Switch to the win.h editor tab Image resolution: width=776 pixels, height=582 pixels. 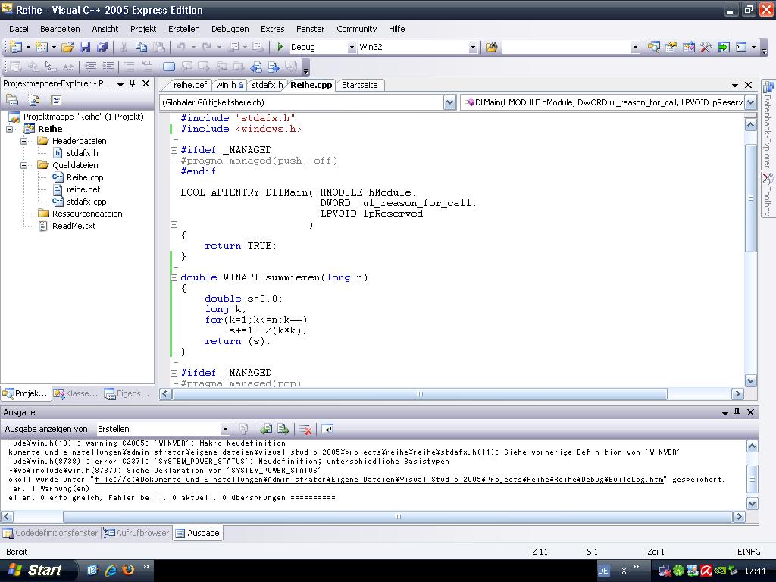[x=229, y=85]
